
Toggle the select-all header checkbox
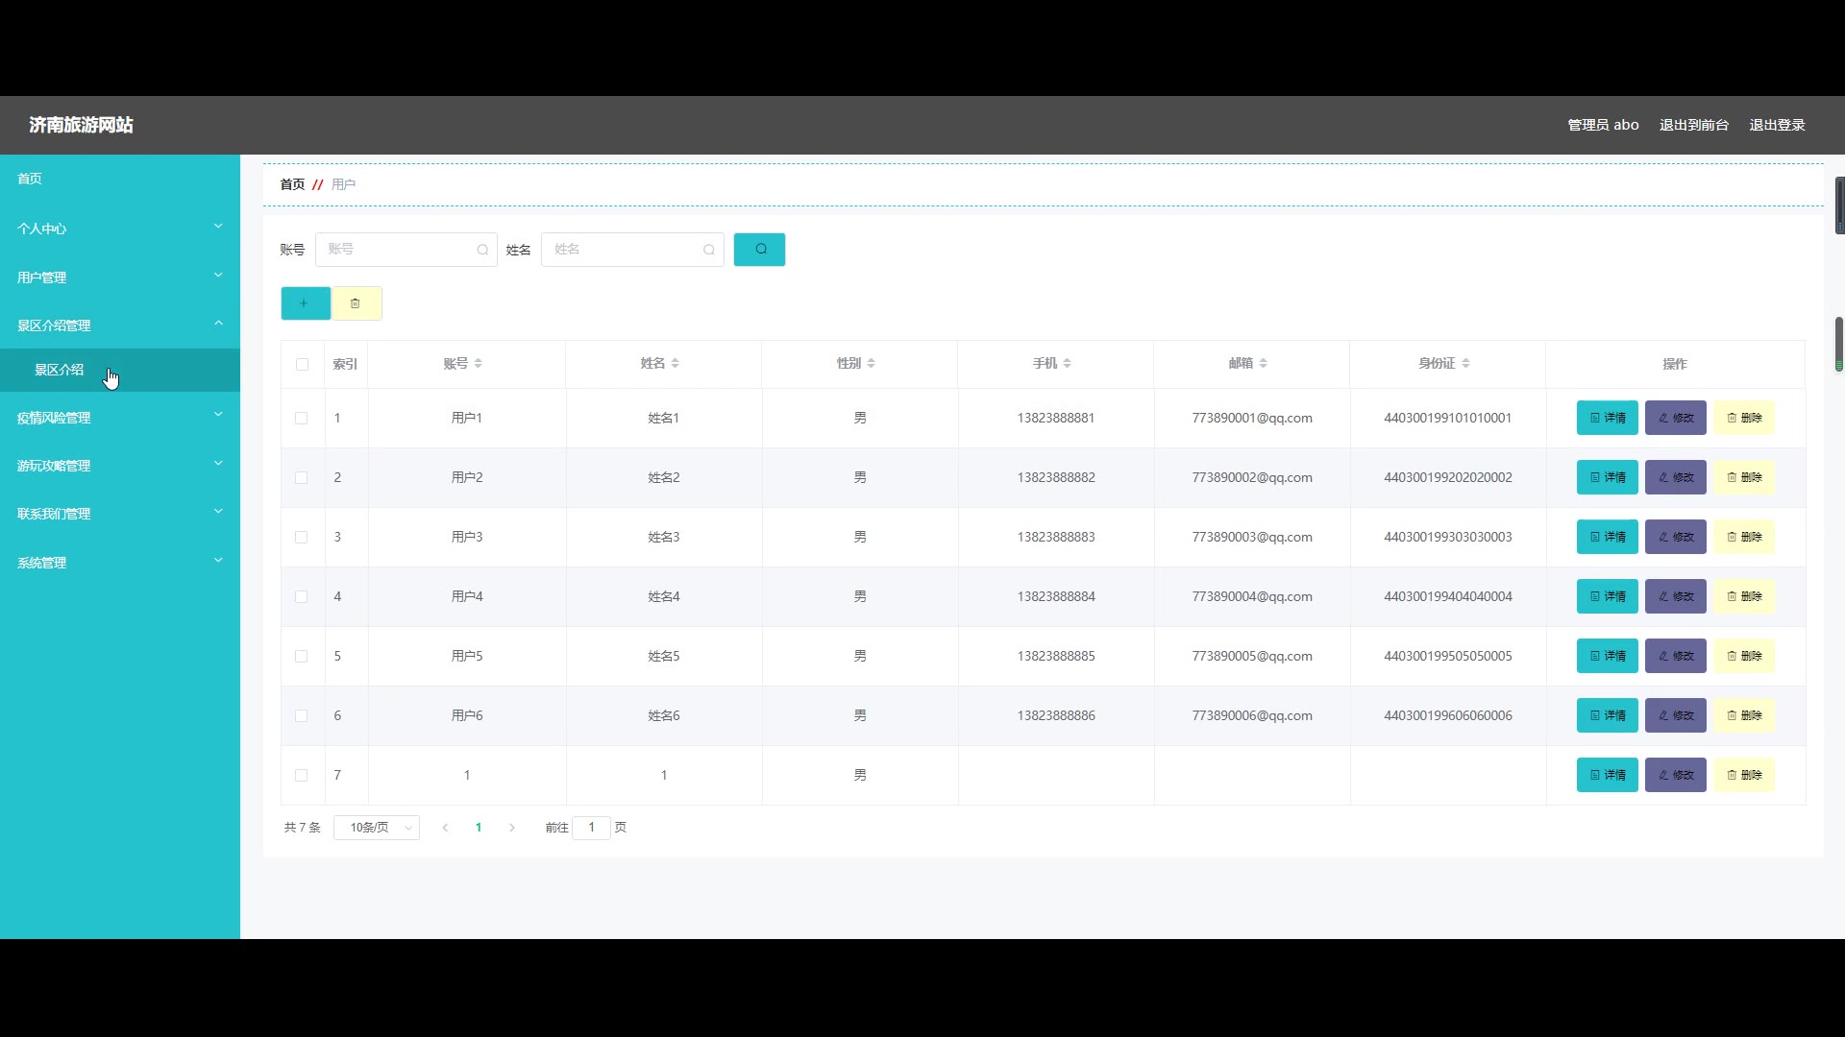[302, 364]
